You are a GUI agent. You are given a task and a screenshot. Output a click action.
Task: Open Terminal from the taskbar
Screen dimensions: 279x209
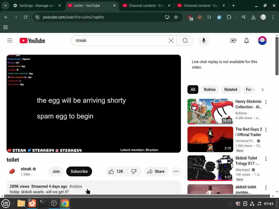(x=43, y=204)
